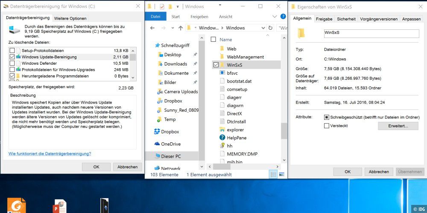
Task: Click quick access properties checkmark icon
Action: point(162,6)
